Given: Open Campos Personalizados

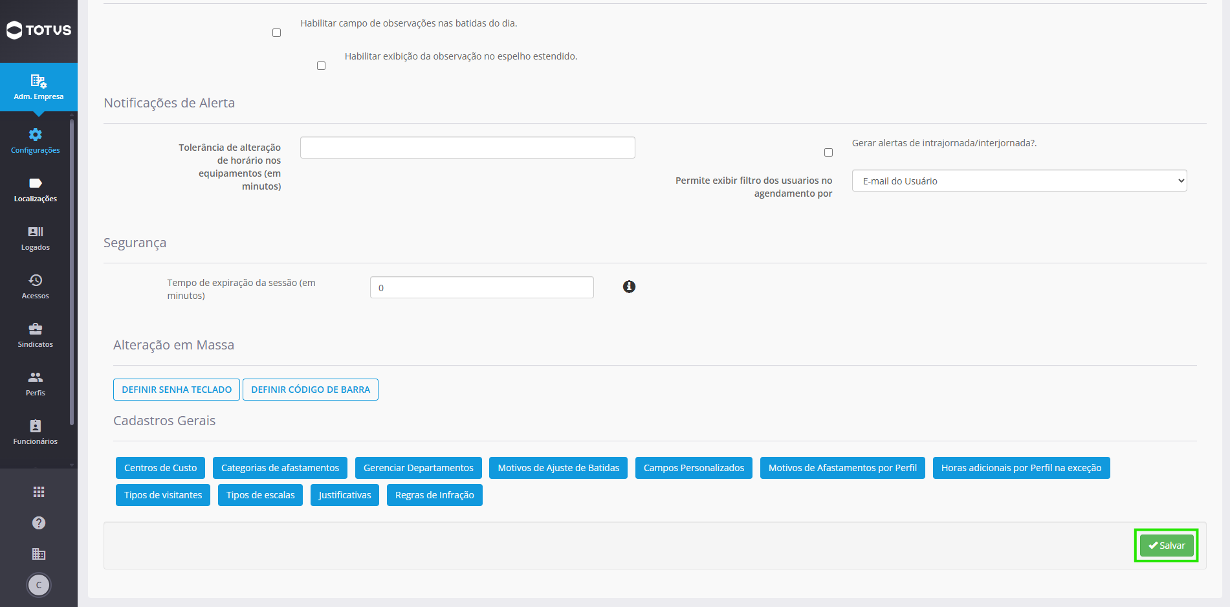Looking at the screenshot, I should (694, 468).
